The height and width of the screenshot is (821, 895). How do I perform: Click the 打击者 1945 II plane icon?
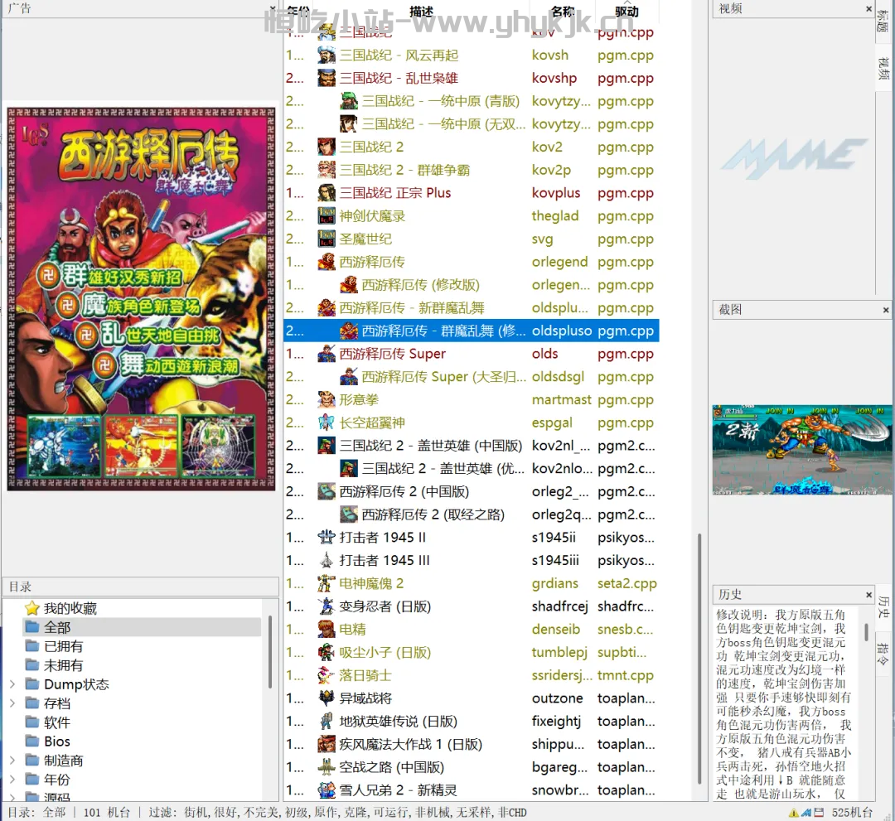click(x=327, y=538)
